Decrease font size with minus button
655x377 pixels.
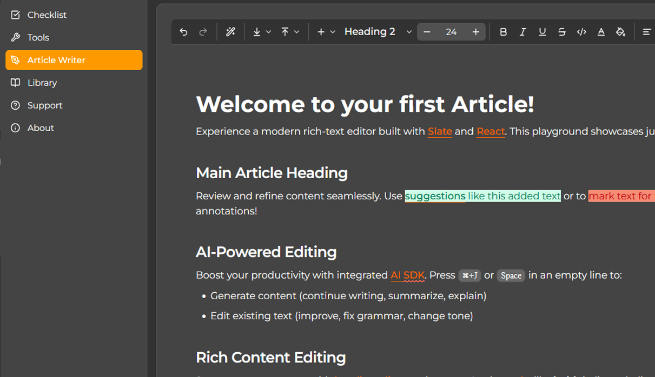point(427,32)
